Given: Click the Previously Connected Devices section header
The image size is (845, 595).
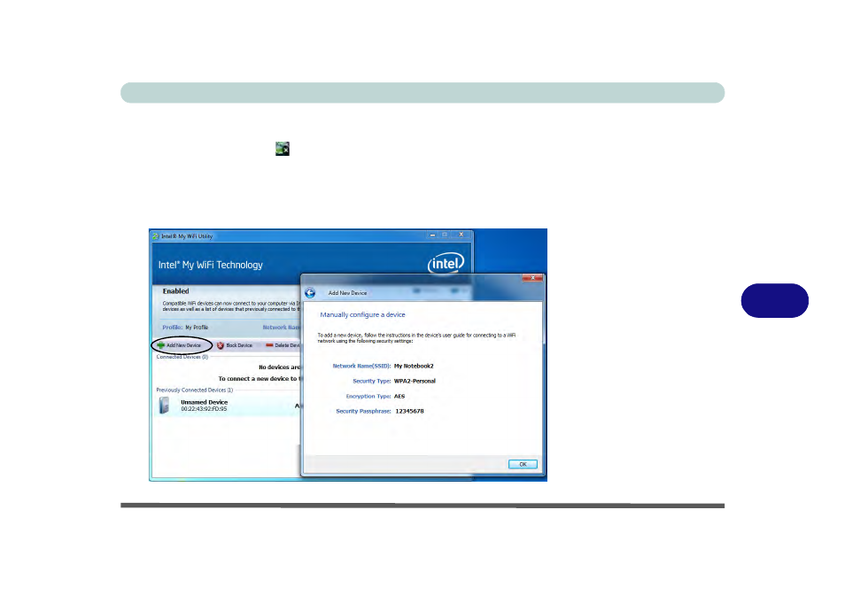Looking at the screenshot, I should coord(194,390).
